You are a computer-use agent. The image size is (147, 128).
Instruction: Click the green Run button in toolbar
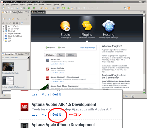click(29, 8)
